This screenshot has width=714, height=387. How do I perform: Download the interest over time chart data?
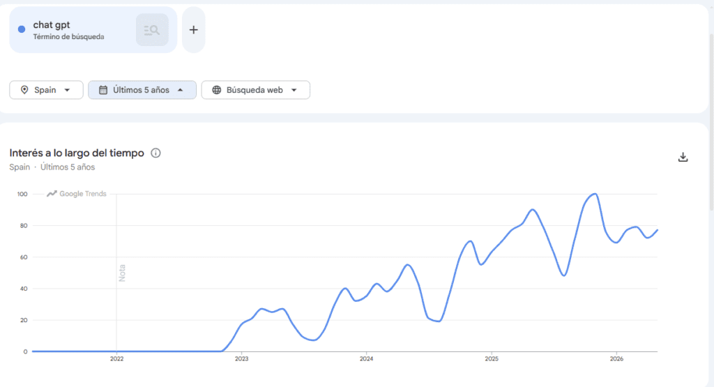pos(683,157)
